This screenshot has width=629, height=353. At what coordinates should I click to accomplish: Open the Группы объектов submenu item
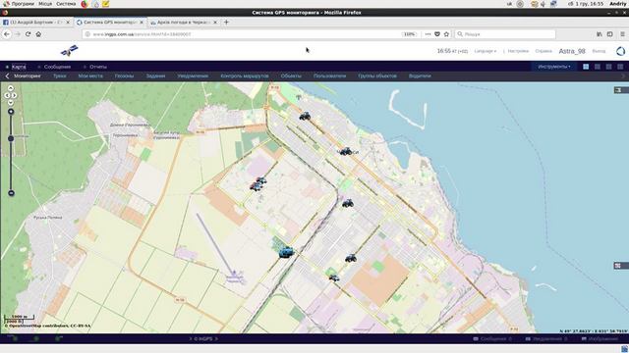377,76
